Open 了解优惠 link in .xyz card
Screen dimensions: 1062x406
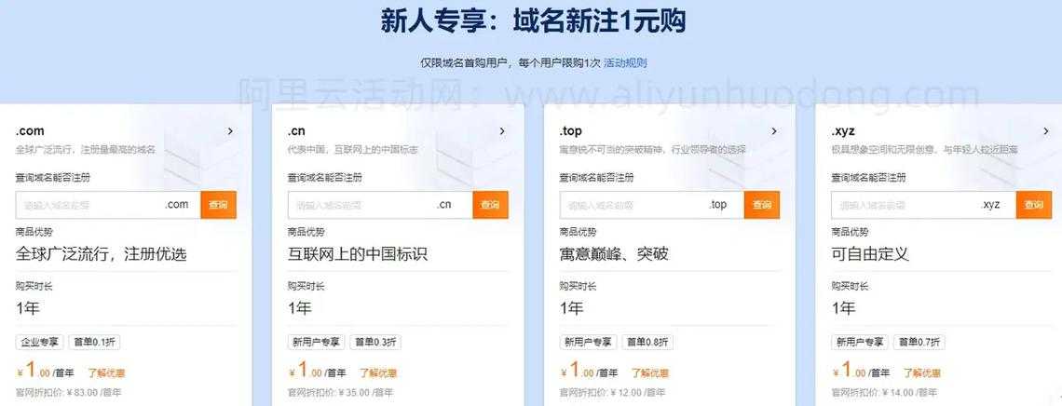pyautogui.click(x=922, y=372)
